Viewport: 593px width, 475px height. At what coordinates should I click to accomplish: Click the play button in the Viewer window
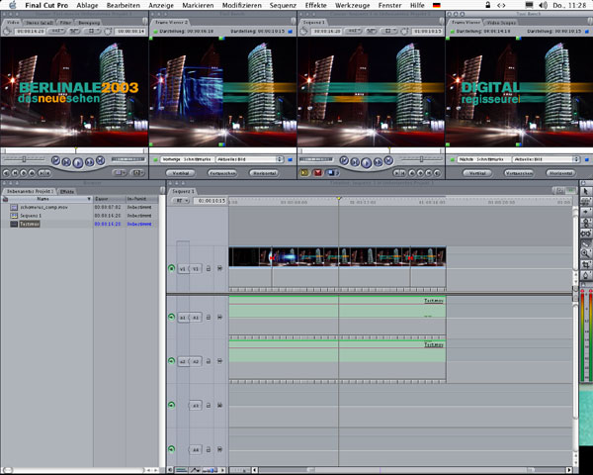(x=78, y=162)
